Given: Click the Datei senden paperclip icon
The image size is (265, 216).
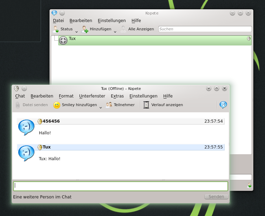Looking at the screenshot, I should (18, 105).
